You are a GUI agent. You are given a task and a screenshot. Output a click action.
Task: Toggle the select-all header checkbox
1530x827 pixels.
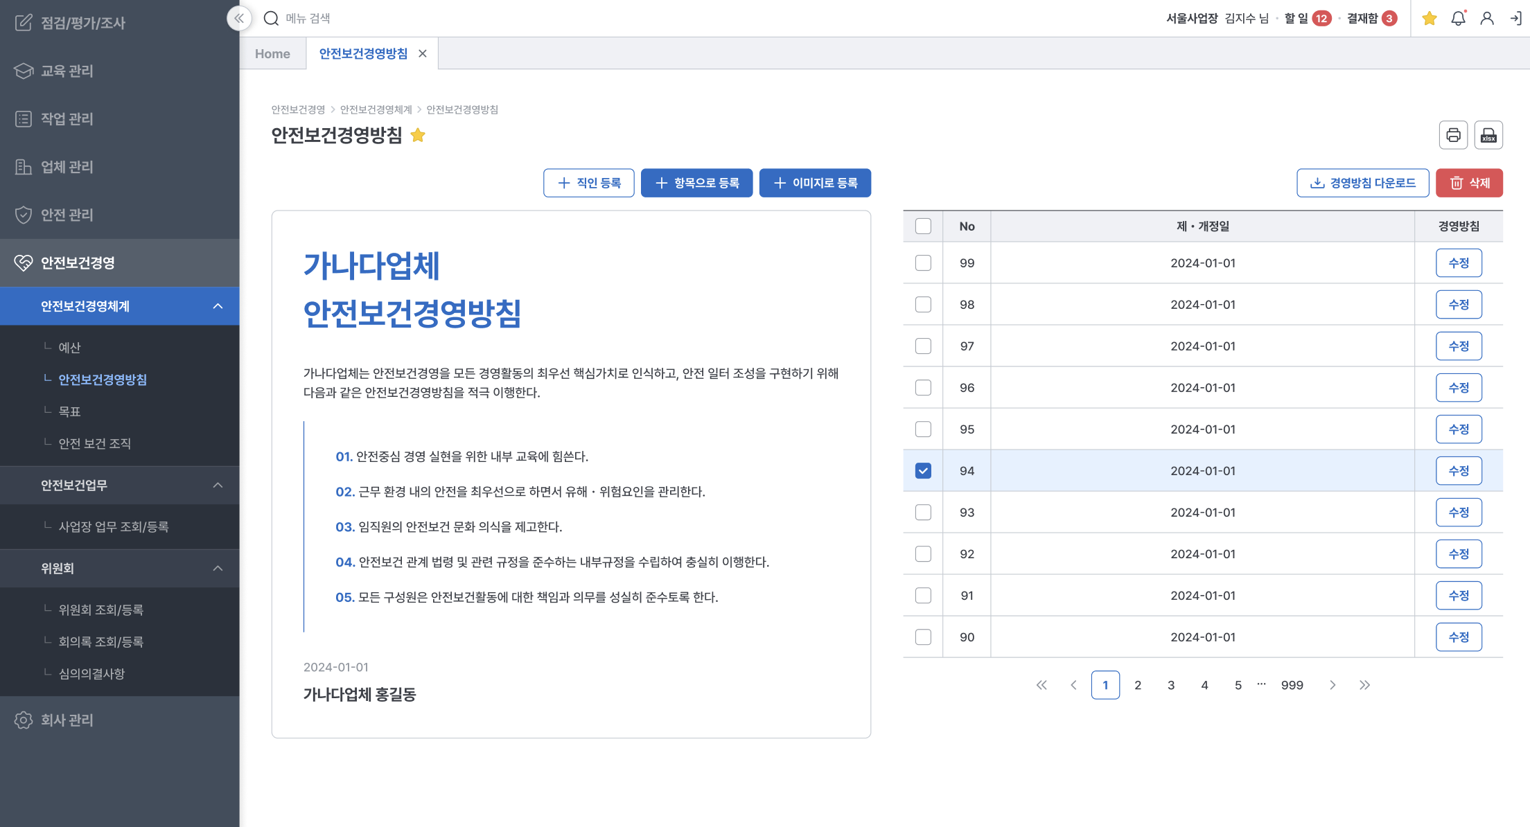[923, 226]
